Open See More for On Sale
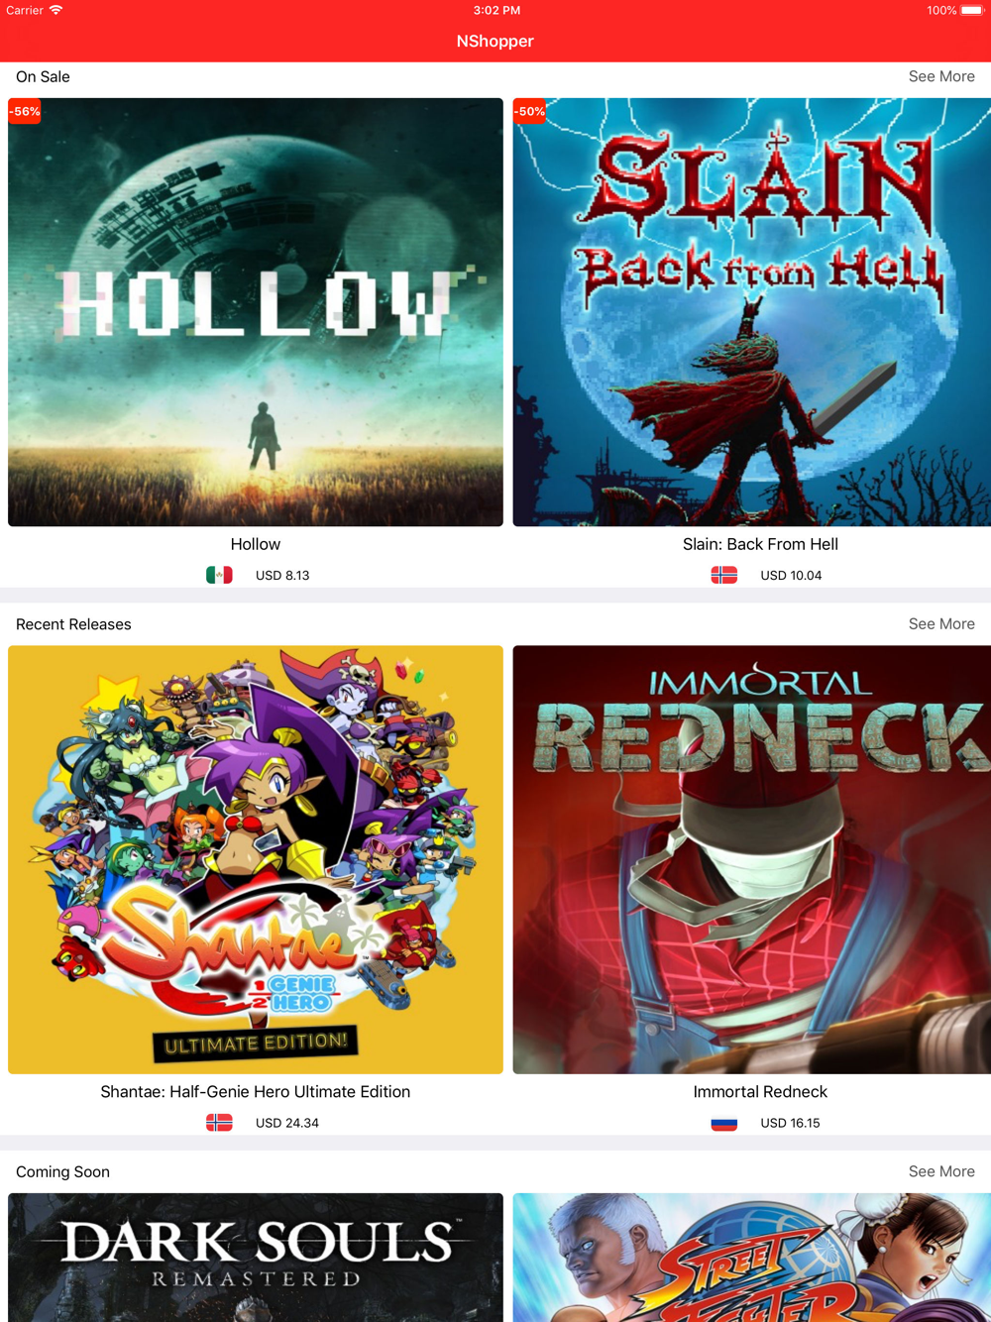 941,76
